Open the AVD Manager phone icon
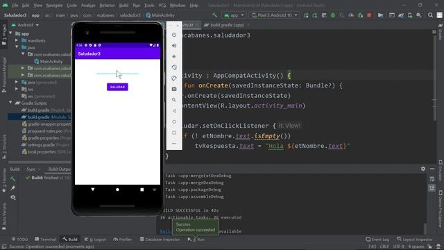The height and width of the screenshot is (250, 444). click(x=410, y=15)
